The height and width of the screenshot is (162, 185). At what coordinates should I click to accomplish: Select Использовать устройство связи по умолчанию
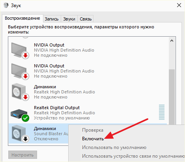(133, 156)
